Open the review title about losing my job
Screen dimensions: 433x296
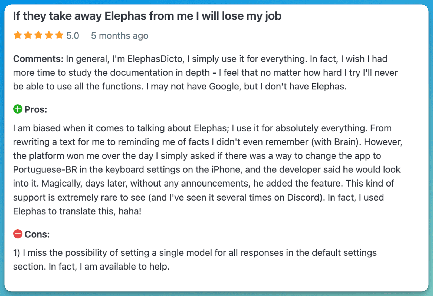pyautogui.click(x=147, y=16)
